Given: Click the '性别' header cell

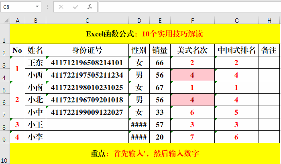Looking at the screenshot, I should click(139, 50).
